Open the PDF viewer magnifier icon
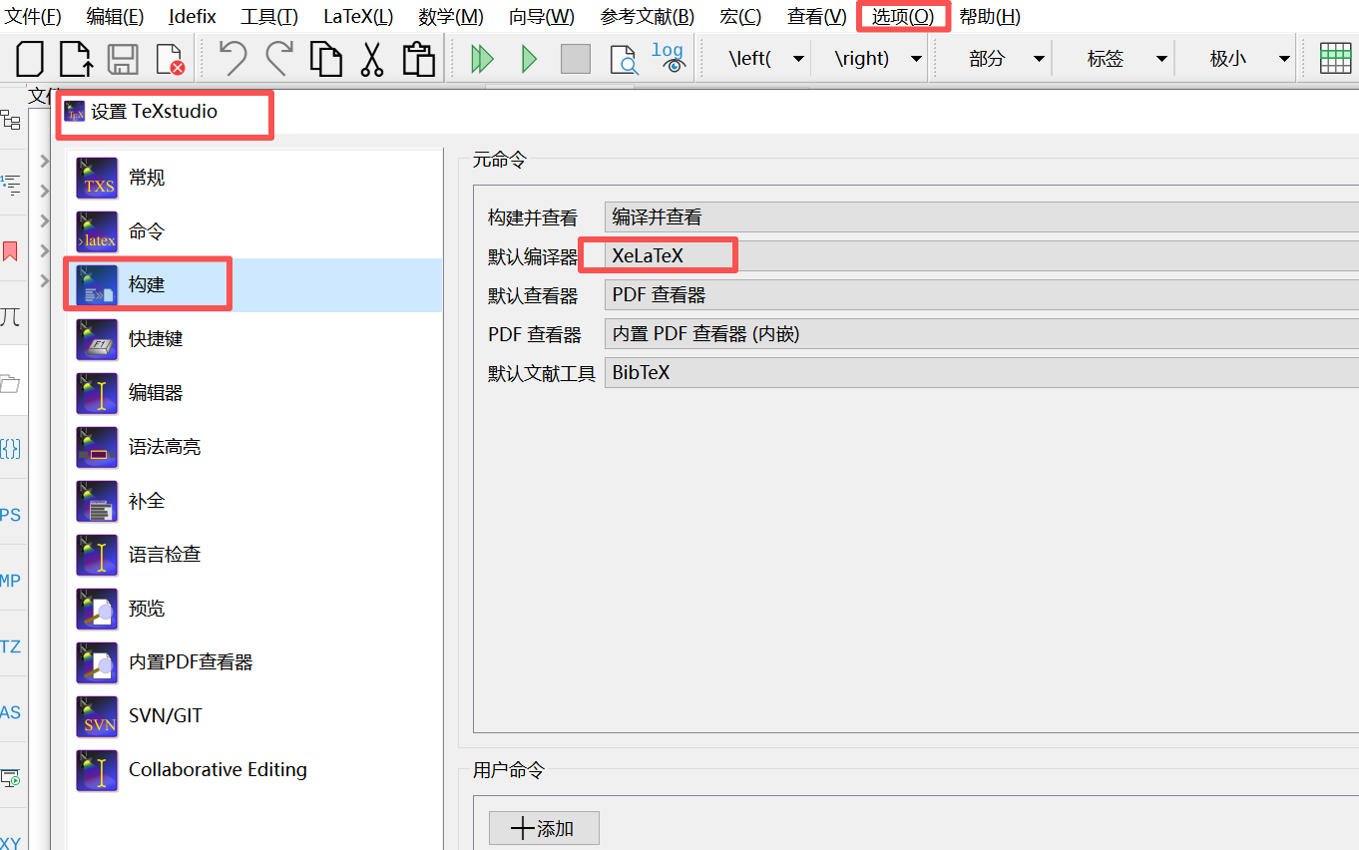The image size is (1359, 850). point(624,60)
